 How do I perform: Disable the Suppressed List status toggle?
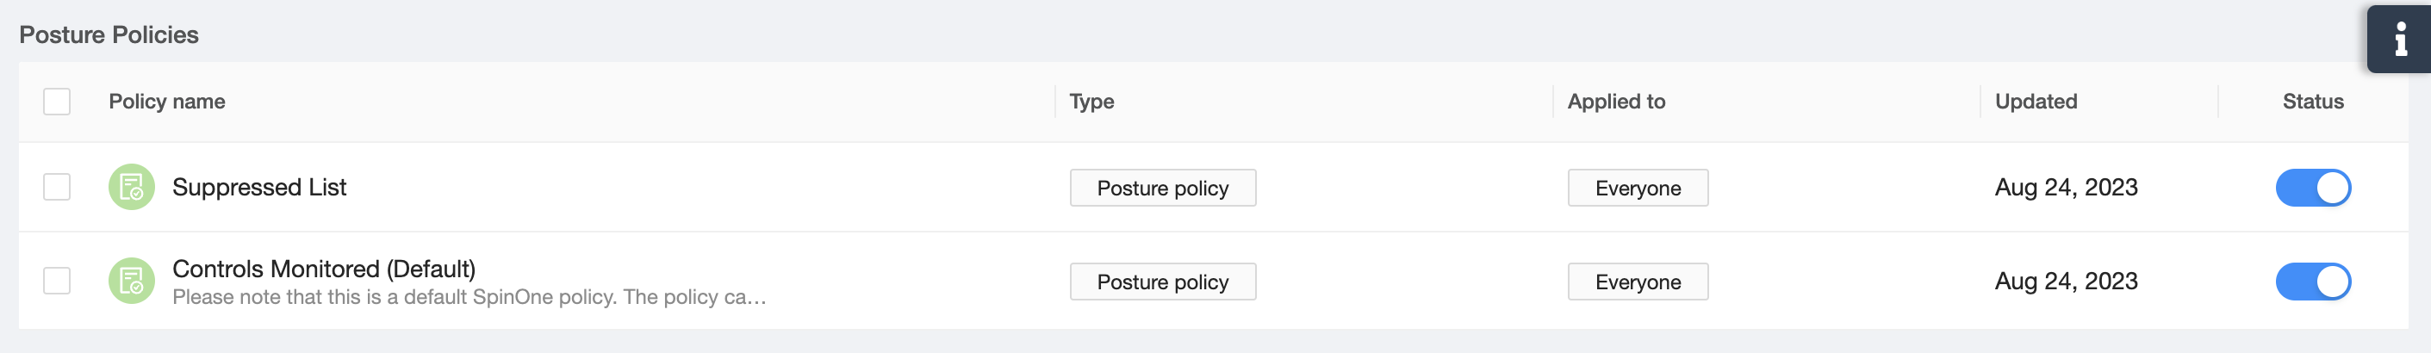pyautogui.click(x=2312, y=188)
